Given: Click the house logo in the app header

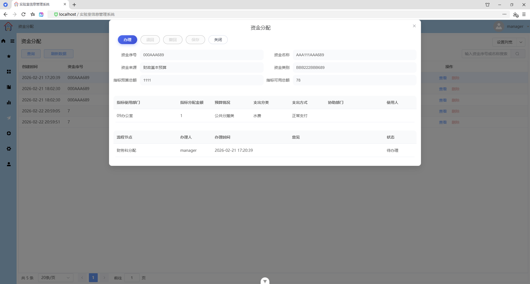Looking at the screenshot, I should pos(8,26).
